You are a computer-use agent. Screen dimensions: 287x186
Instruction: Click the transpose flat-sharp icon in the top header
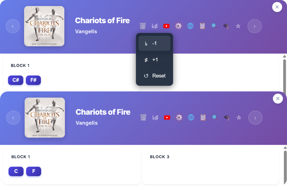point(155,26)
